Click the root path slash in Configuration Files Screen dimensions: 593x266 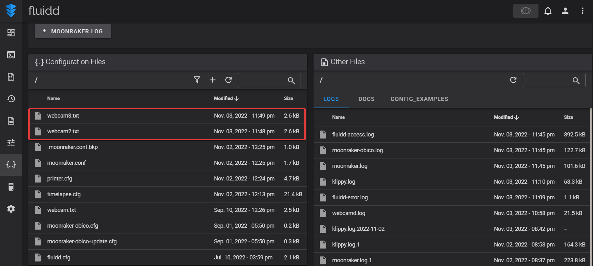coord(36,80)
